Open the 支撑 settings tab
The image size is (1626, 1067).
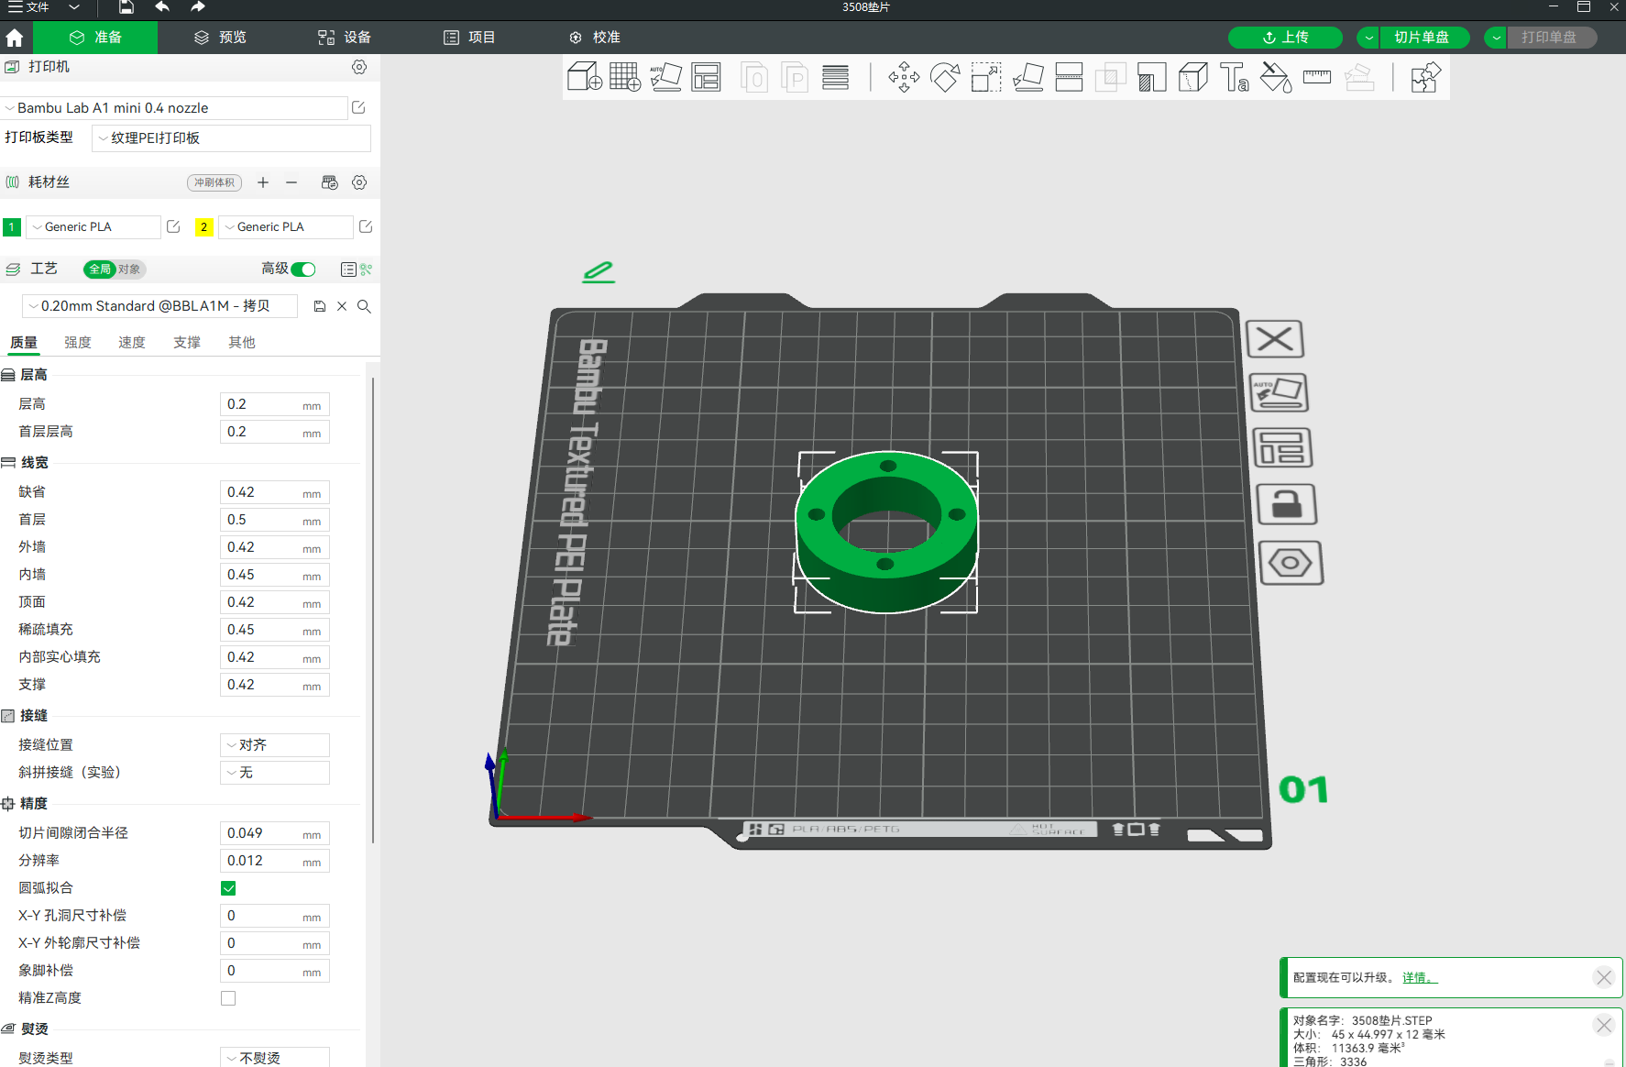point(187,342)
